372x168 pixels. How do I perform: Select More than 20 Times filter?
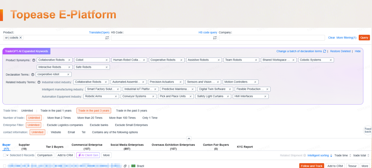tap(90, 118)
